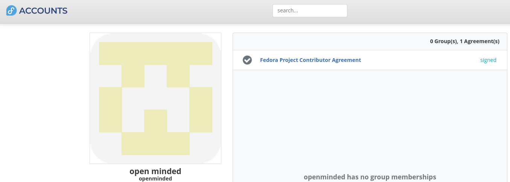Click the empty group memberships panel area
Image resolution: width=510 pixels, height=182 pixels.
(x=370, y=120)
